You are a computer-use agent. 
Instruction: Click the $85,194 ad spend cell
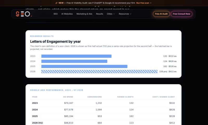click(69, 116)
